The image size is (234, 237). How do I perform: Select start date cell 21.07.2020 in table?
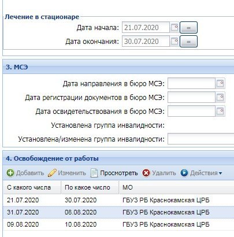pos(23,200)
